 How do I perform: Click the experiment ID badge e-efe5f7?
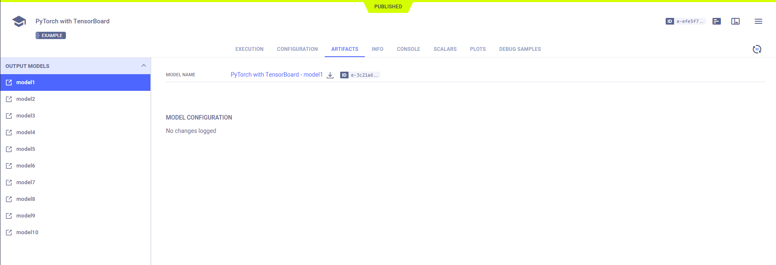[685, 21]
